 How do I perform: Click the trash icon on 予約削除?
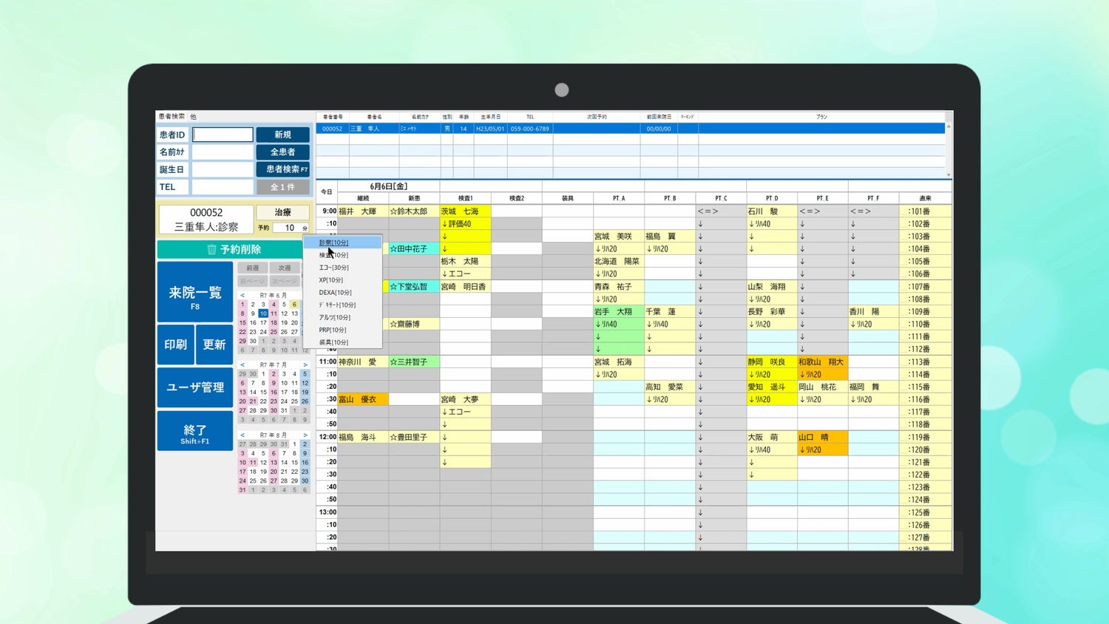[211, 250]
